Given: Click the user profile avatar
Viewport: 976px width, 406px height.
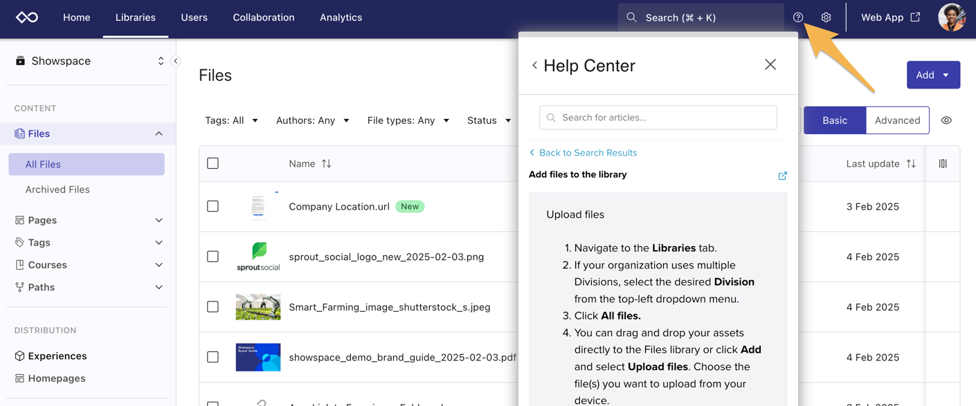Looking at the screenshot, I should click(x=952, y=17).
